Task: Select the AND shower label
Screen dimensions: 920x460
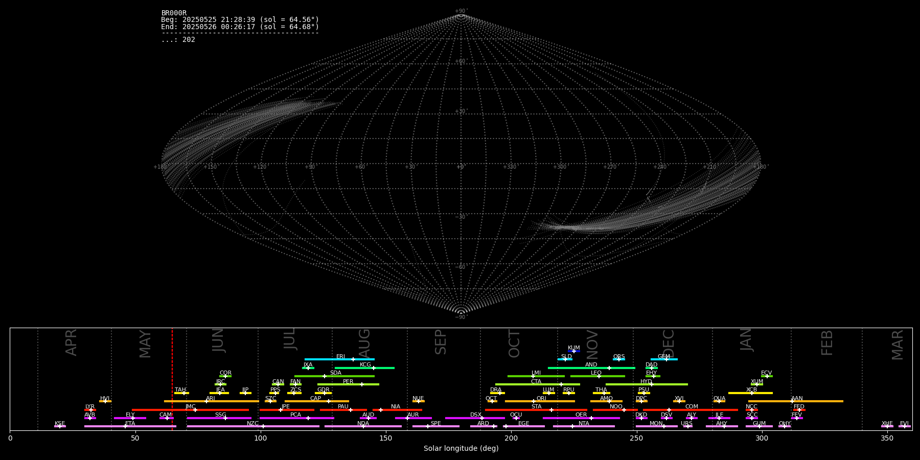Action: click(591, 365)
